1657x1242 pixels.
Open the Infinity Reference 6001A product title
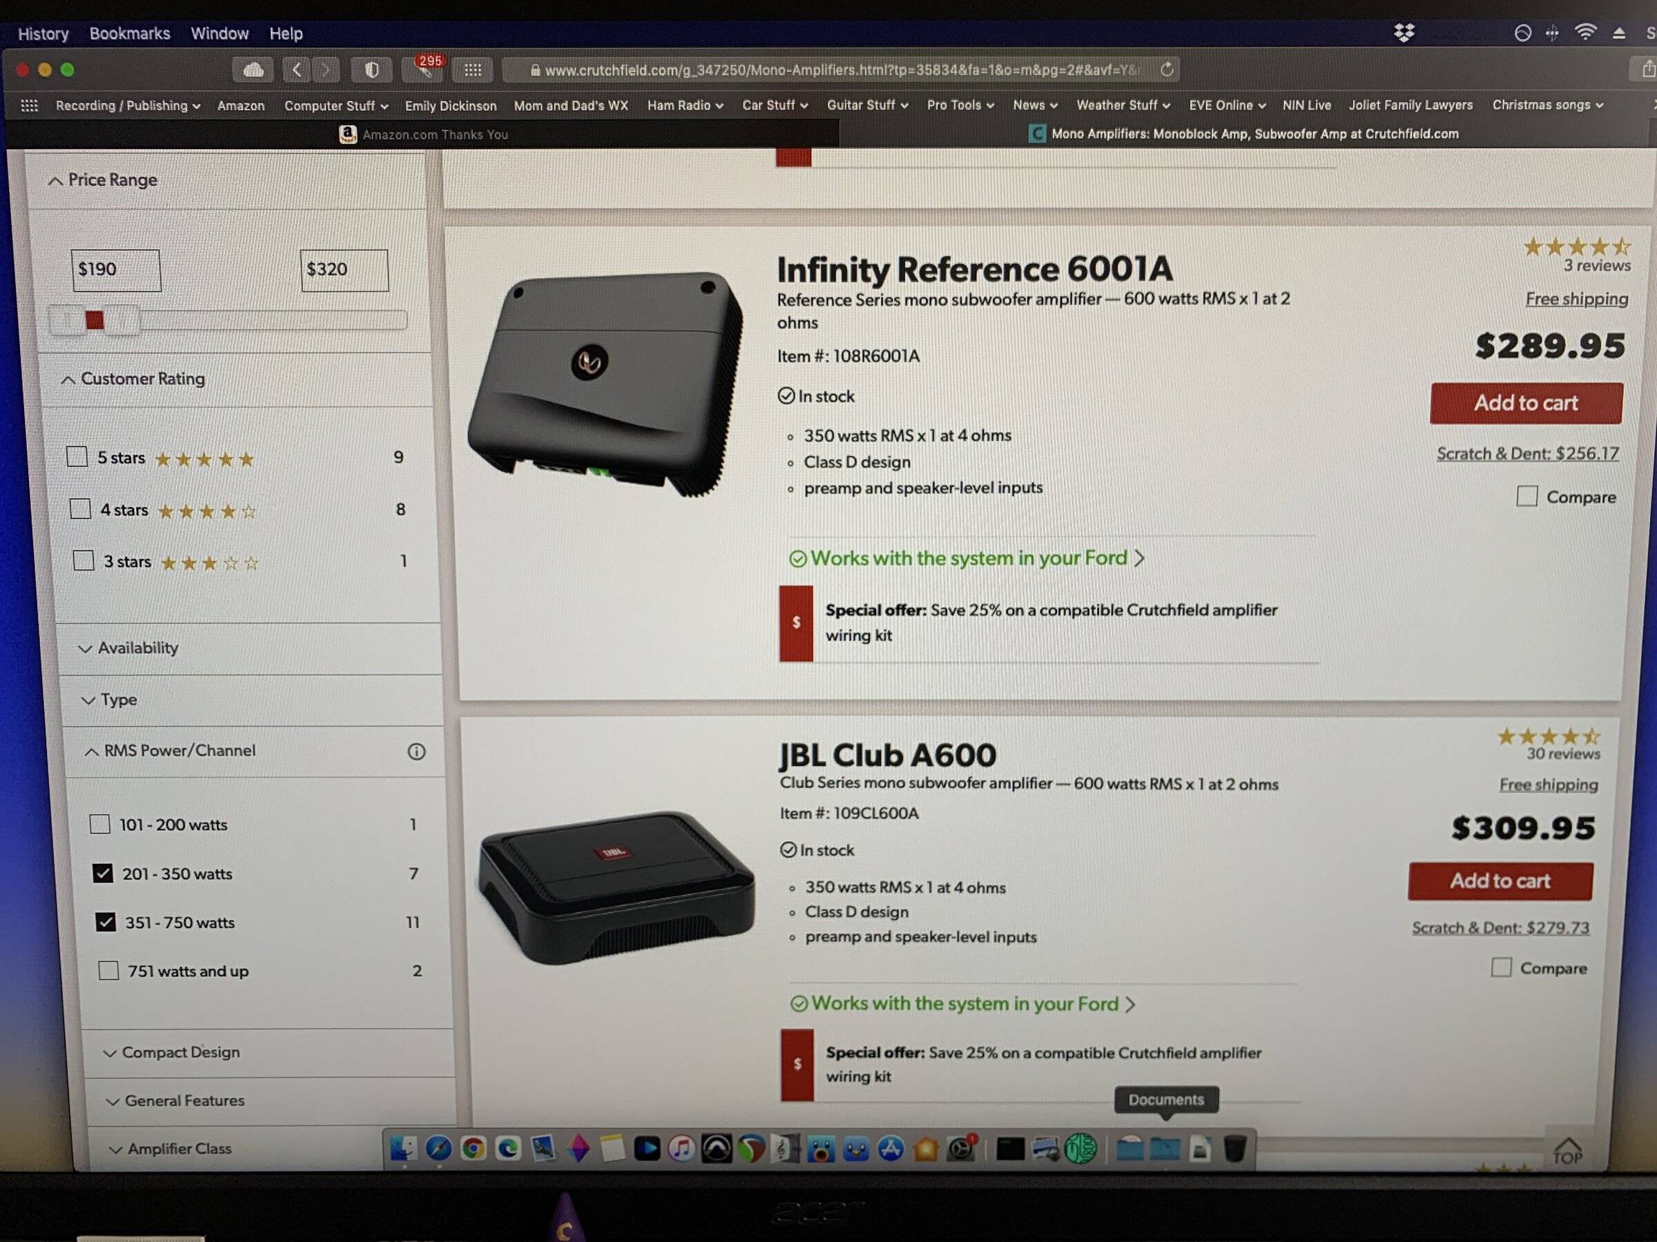point(975,269)
